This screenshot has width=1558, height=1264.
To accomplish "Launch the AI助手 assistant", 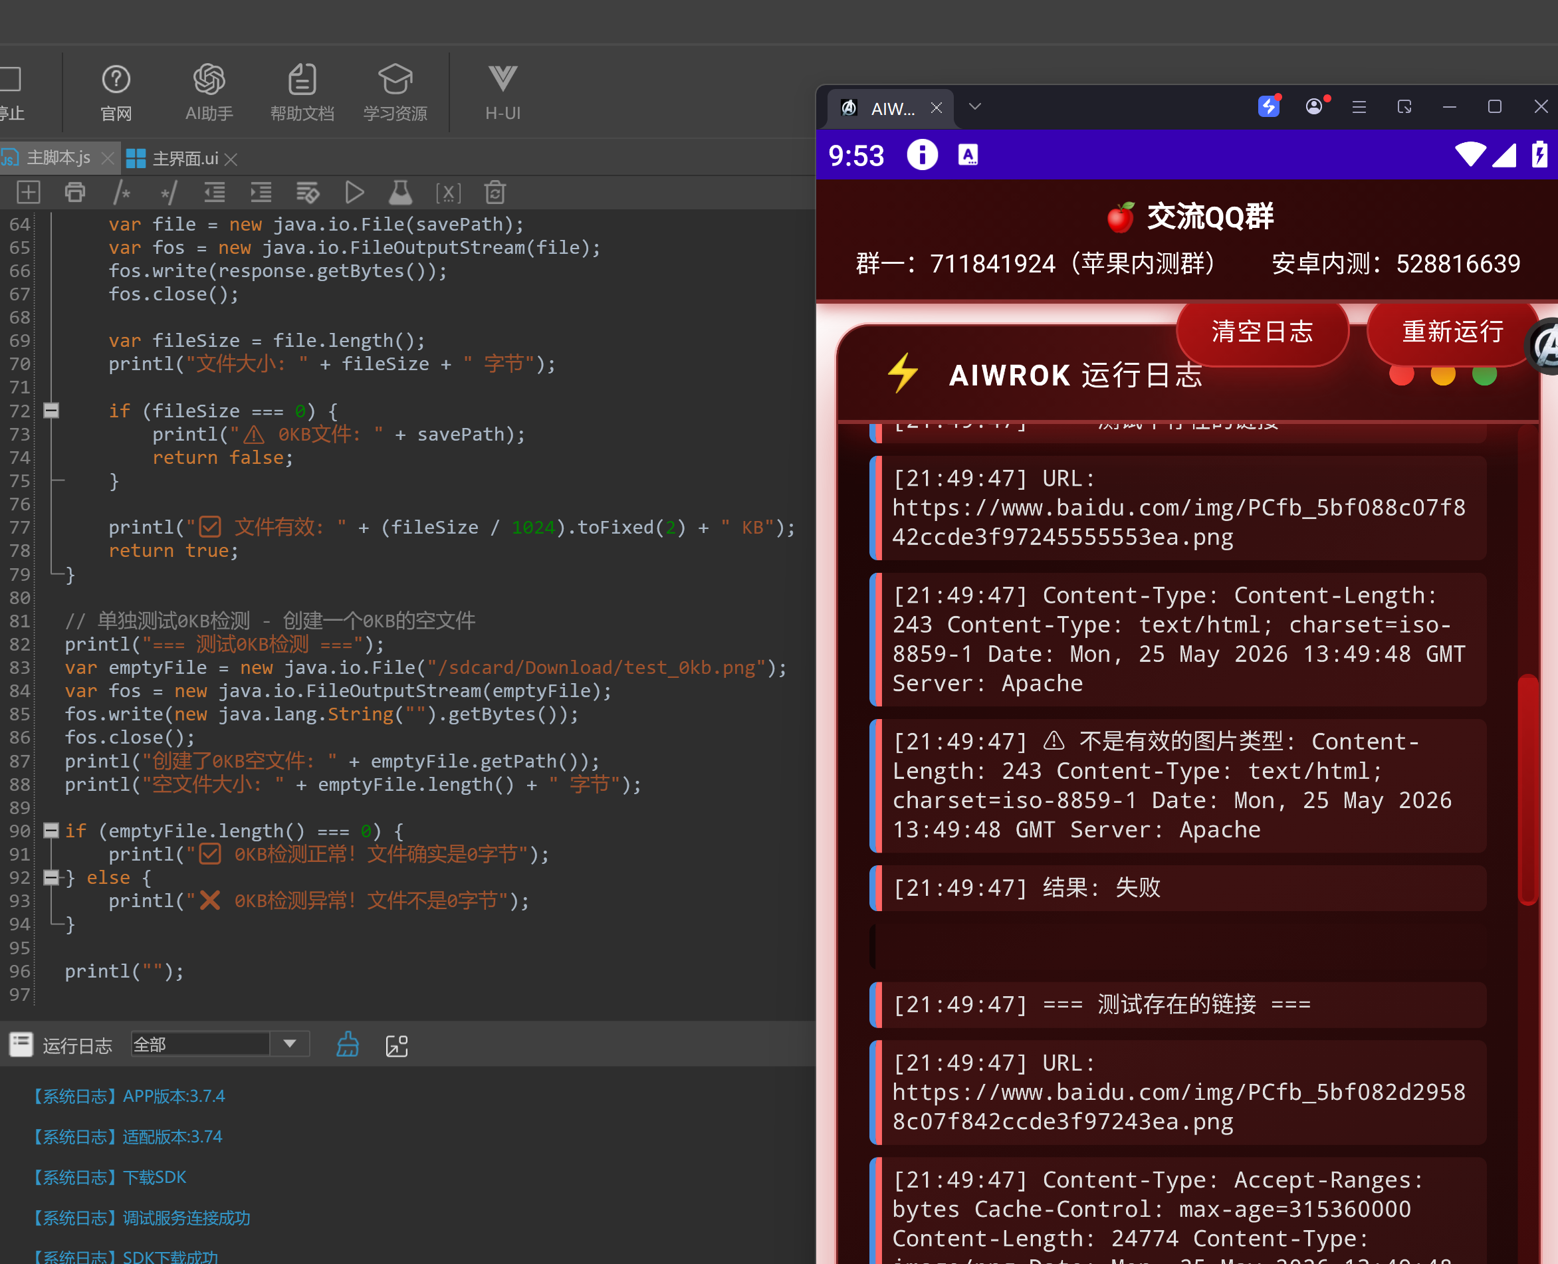I will coord(209,92).
